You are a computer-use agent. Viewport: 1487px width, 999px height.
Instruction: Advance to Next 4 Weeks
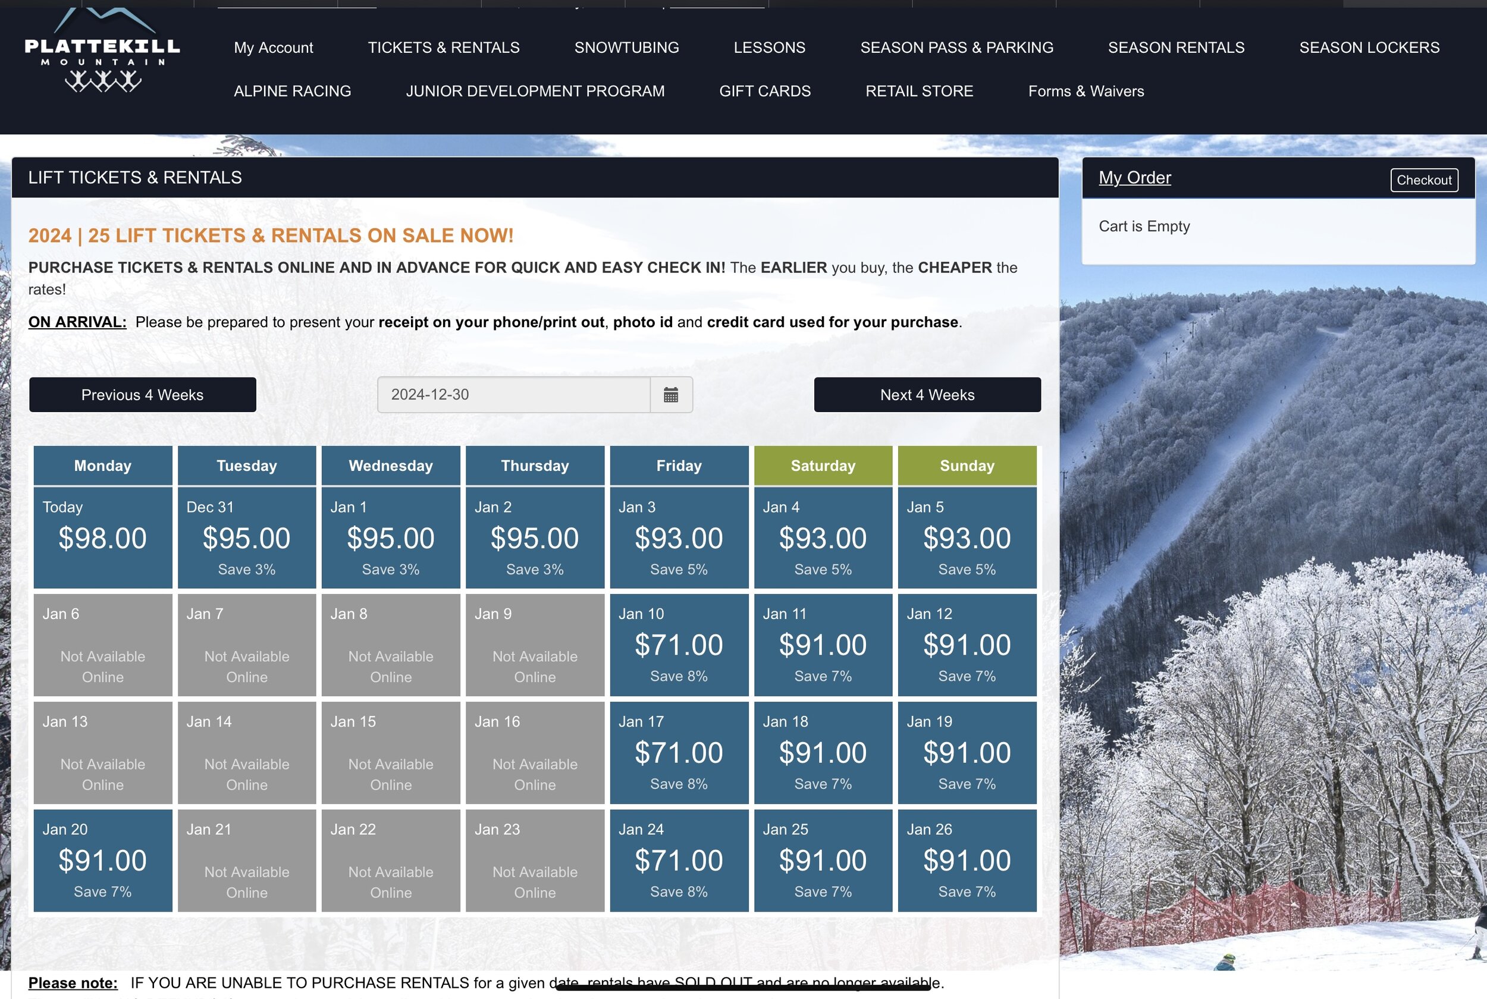(x=927, y=395)
